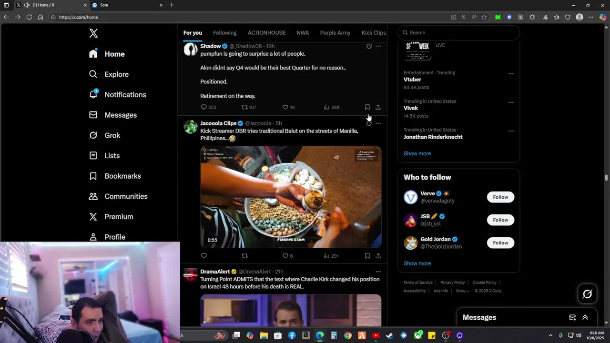Open Messages in the X sidebar

[x=113, y=115]
